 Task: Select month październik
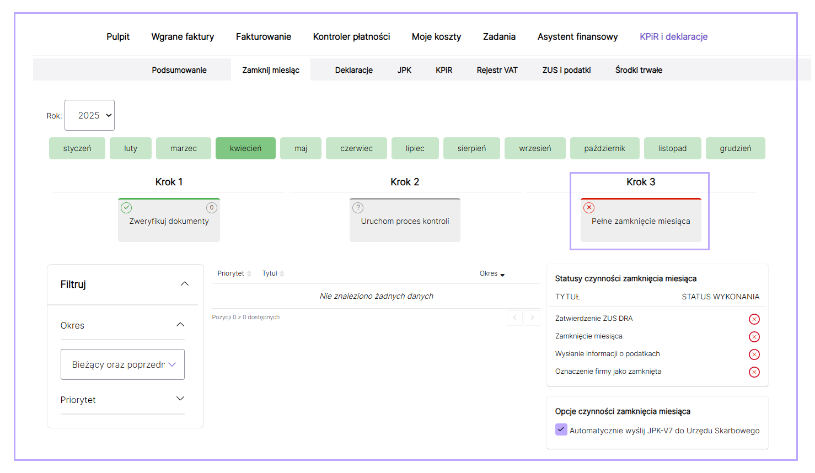[x=605, y=148]
